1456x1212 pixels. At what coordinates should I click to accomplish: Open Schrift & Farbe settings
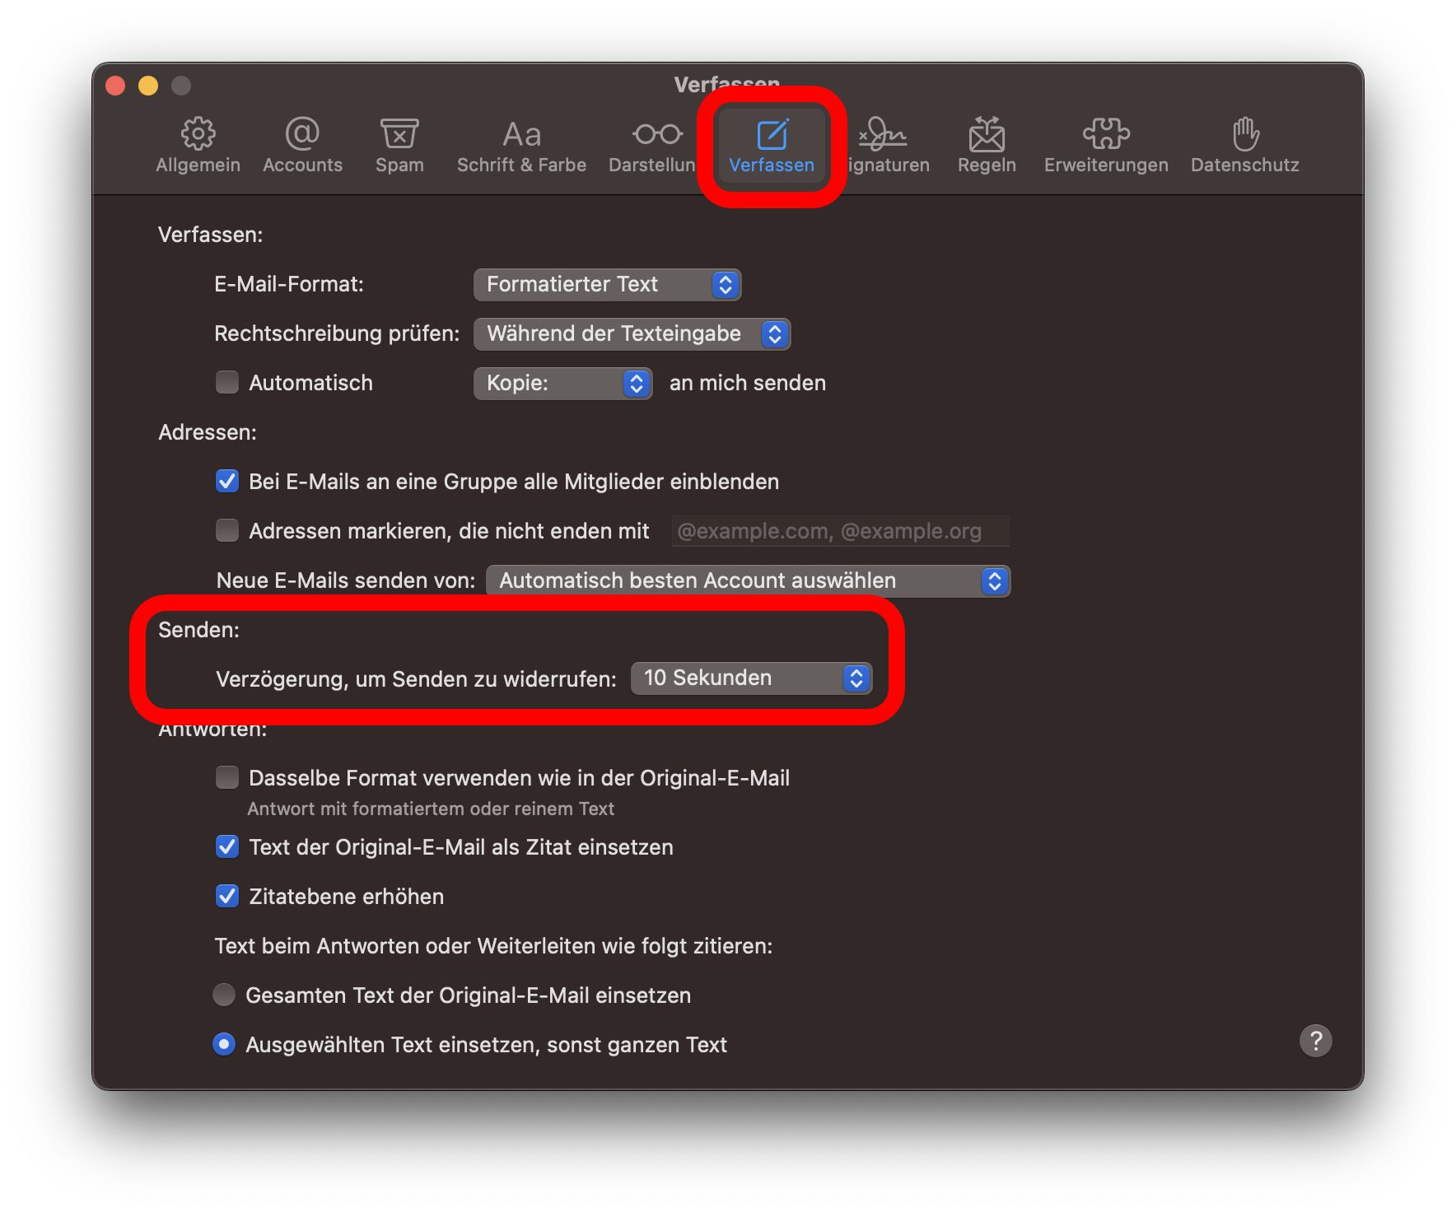tap(521, 145)
